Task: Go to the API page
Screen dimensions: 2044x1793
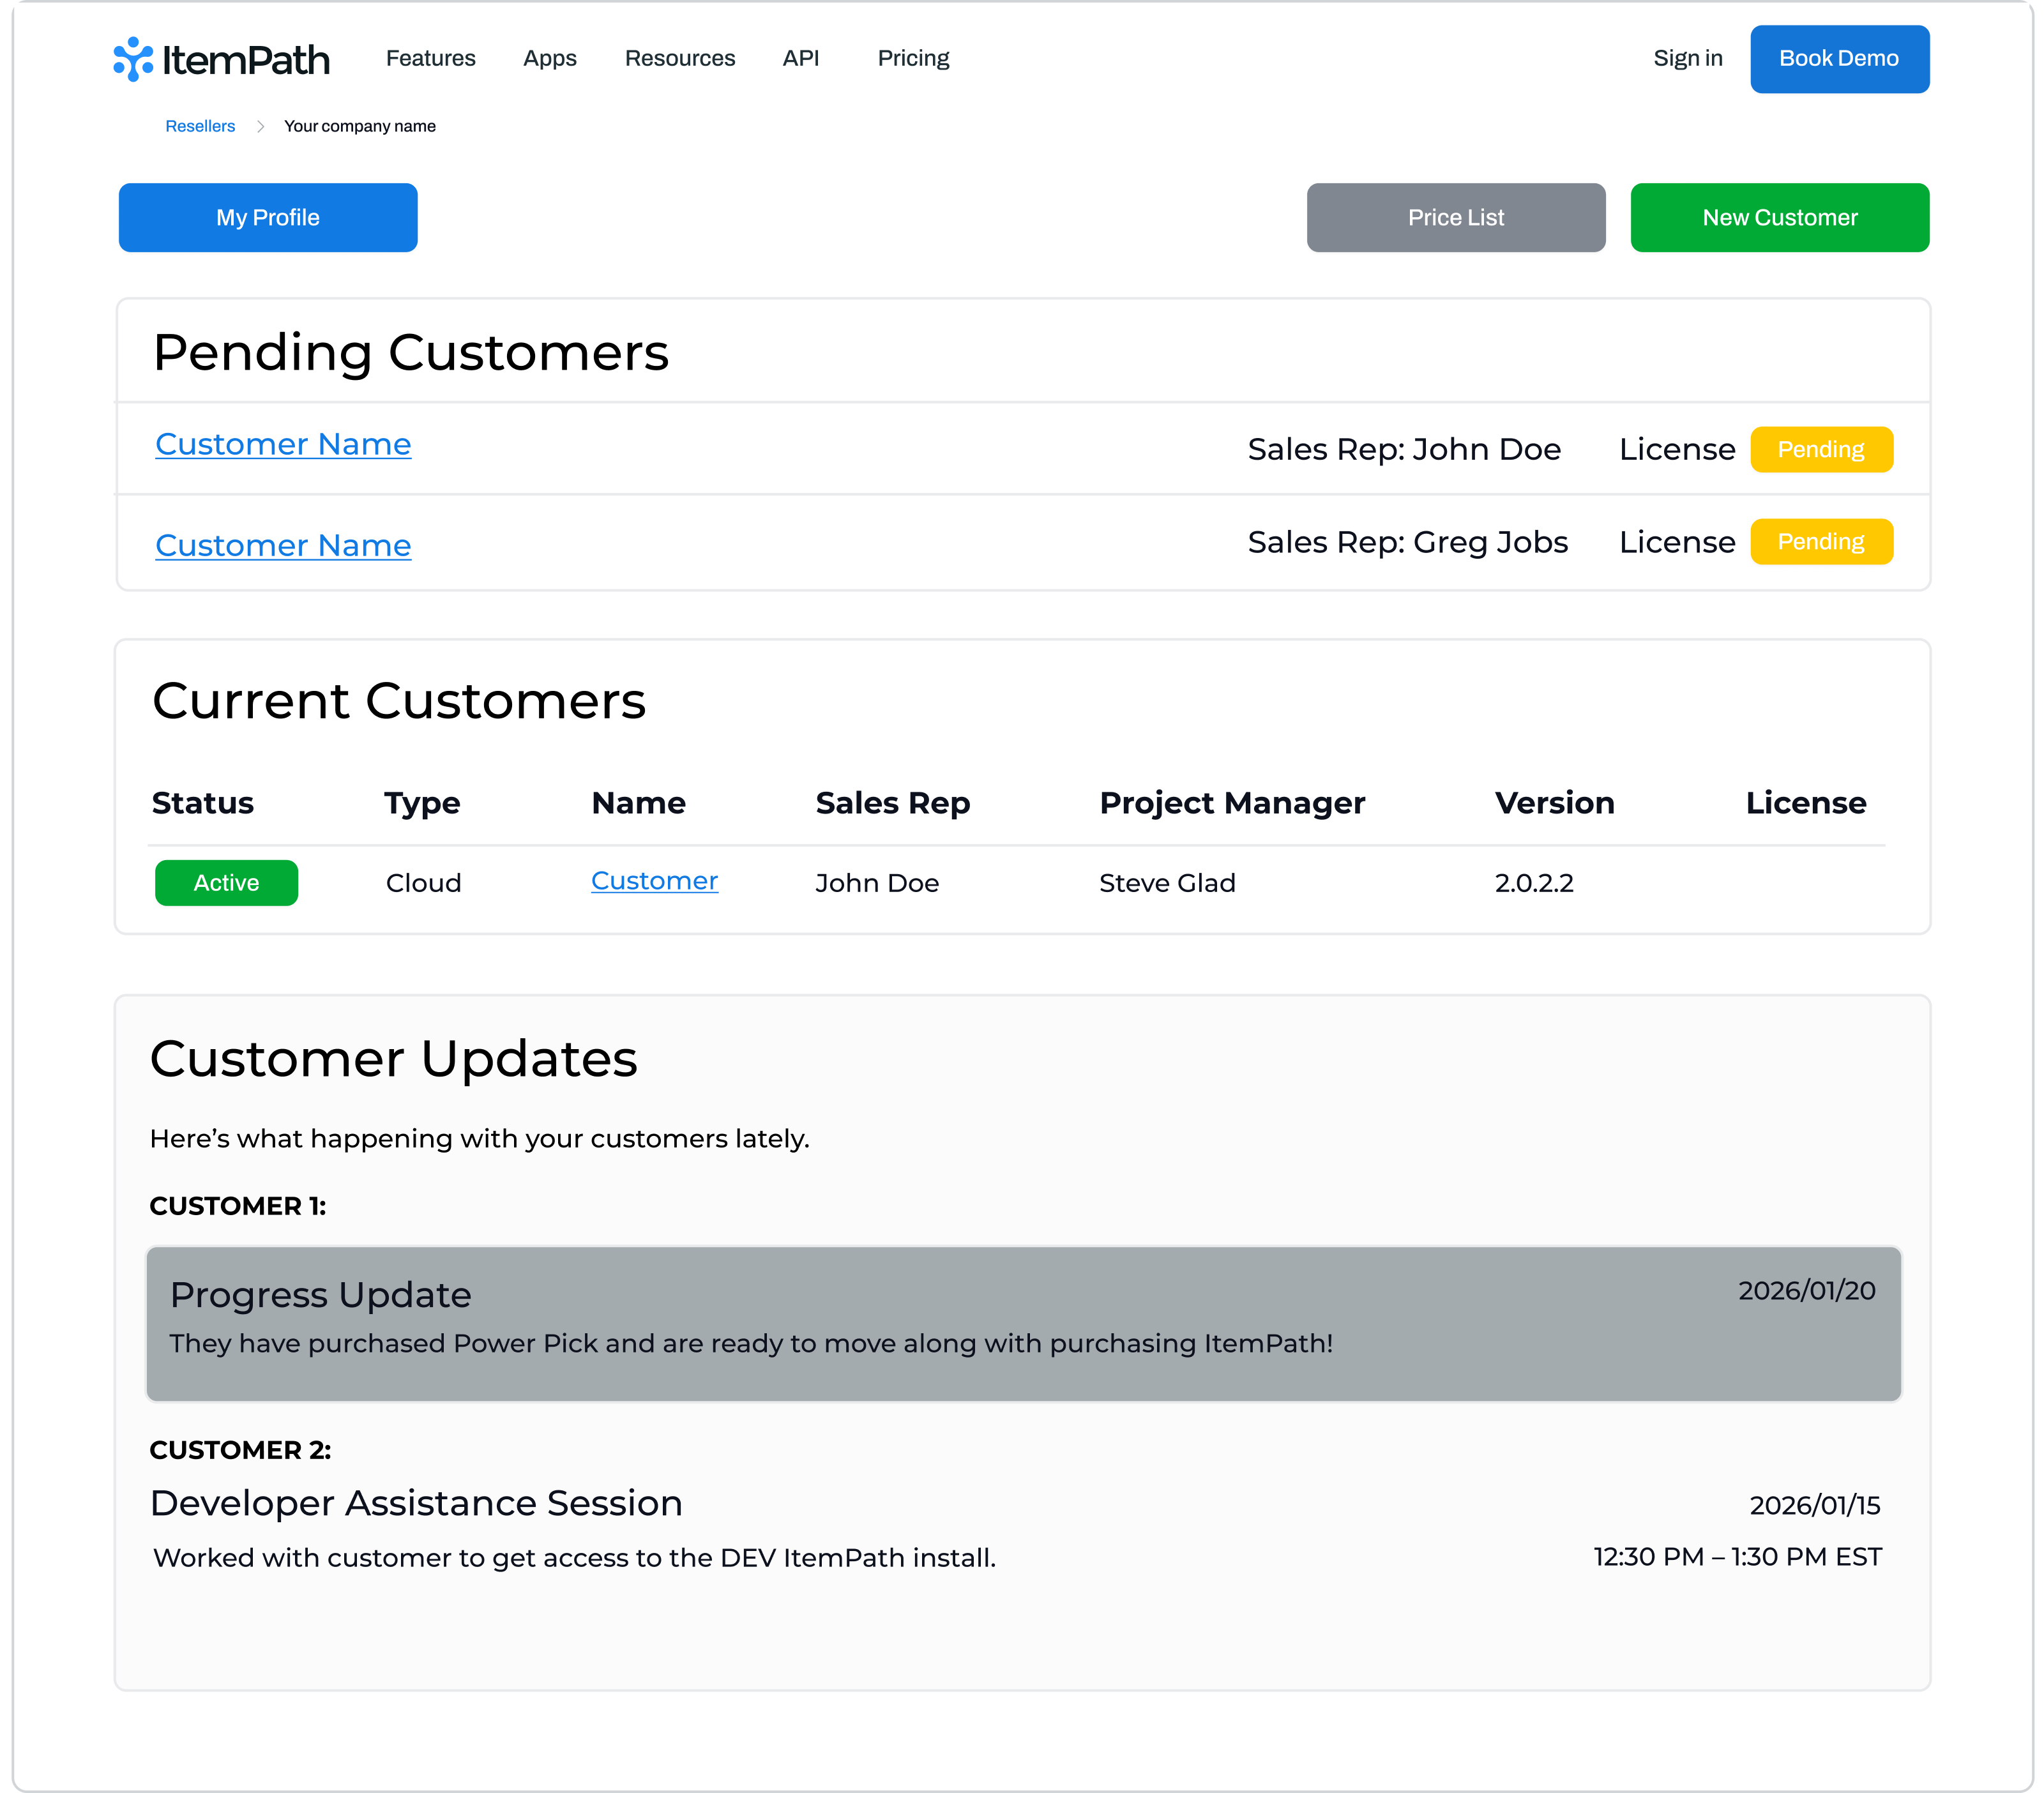Action: coord(800,58)
